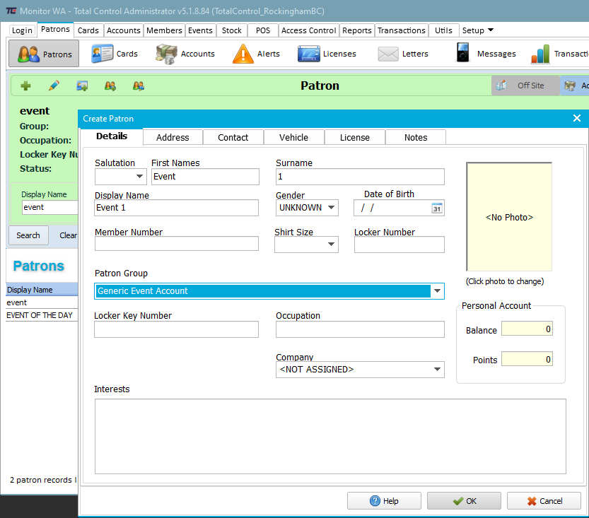Click the Display Name column header in patrons list
Viewport: 589px width, 518px height.
(x=42, y=290)
